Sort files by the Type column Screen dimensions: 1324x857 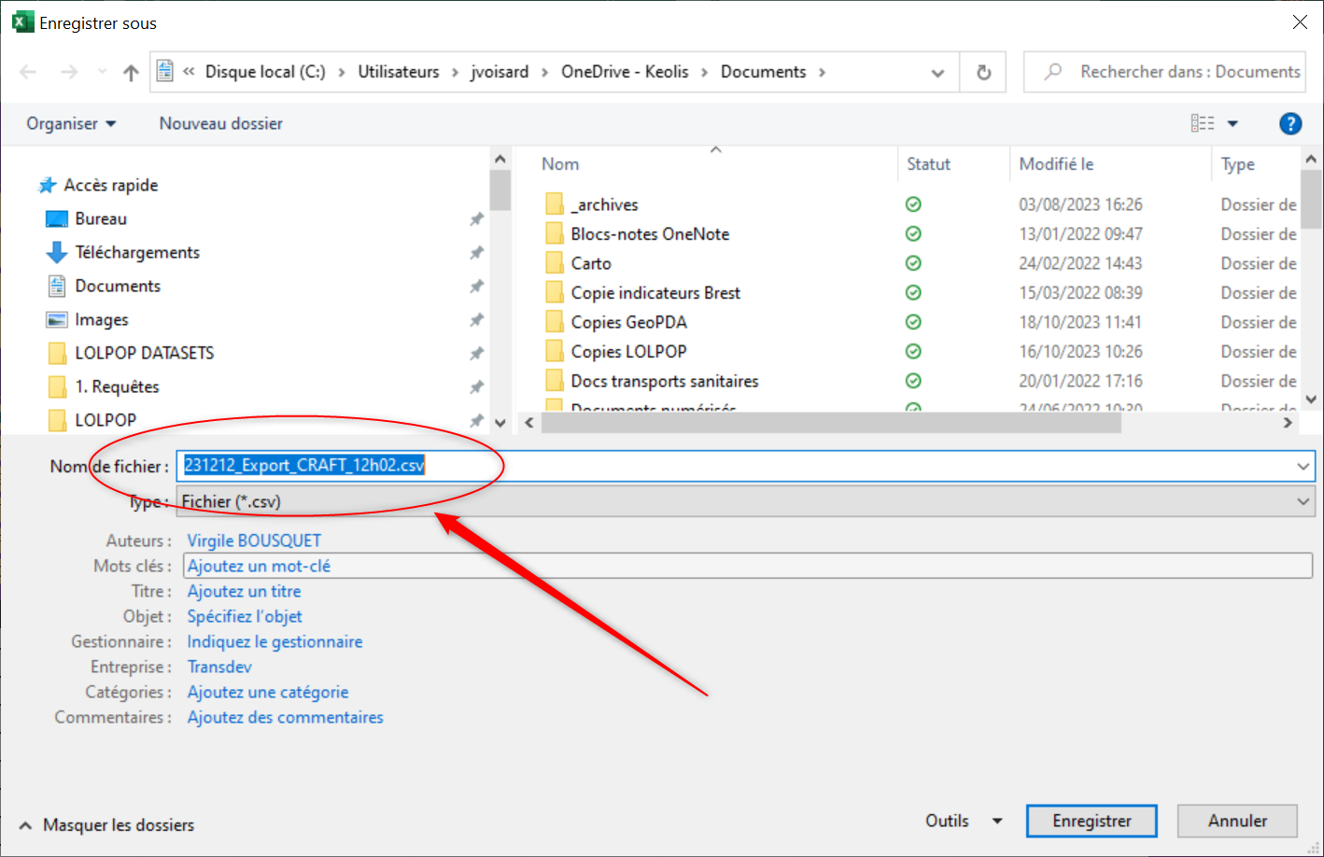click(1238, 164)
